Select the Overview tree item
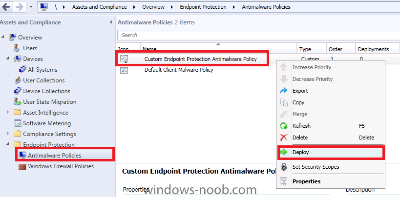Screen dimensions: 400x197 click(x=30, y=38)
